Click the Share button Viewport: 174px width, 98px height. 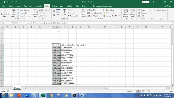point(168,6)
